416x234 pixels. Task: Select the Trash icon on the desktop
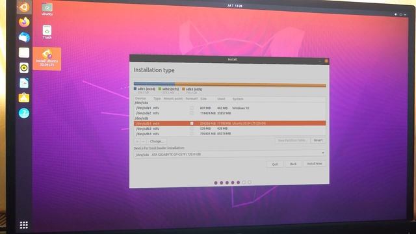click(x=47, y=32)
